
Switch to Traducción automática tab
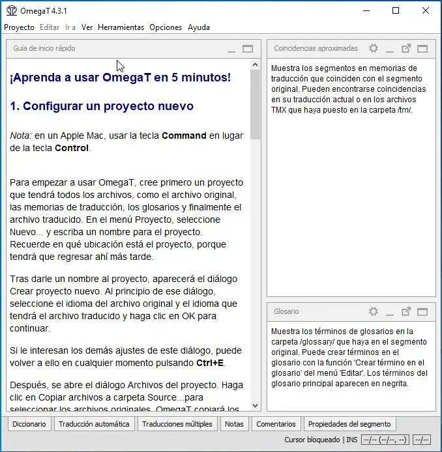(94, 424)
